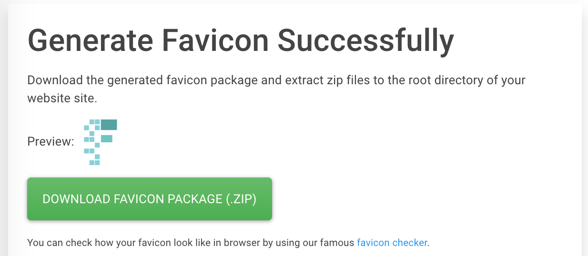Click the "Generate Favicon Successfully" heading
This screenshot has height=256, width=588.
tap(241, 41)
